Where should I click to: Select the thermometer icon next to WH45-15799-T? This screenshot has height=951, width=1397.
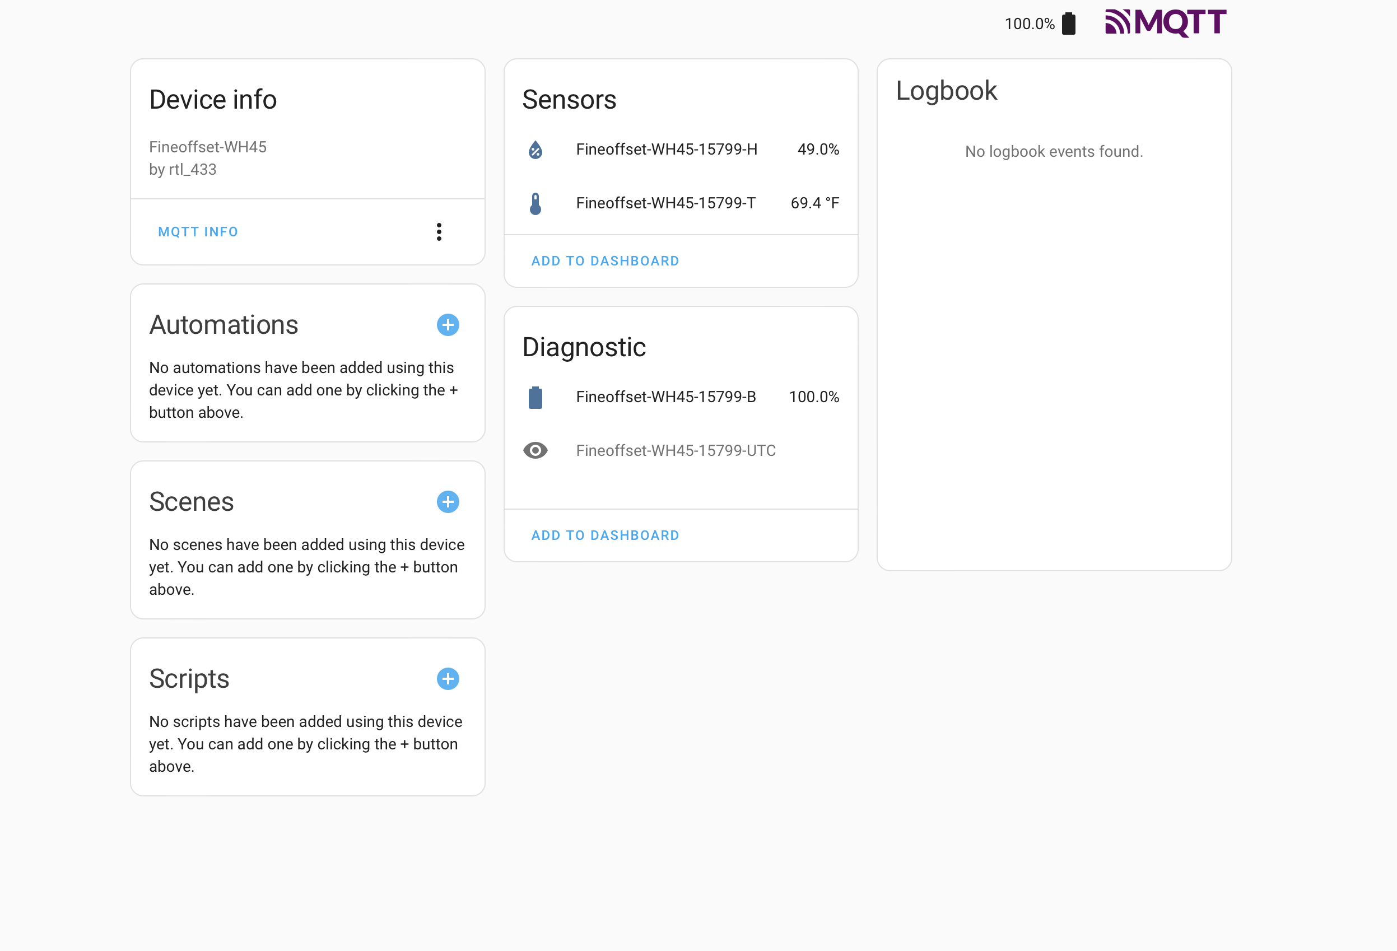coord(535,203)
